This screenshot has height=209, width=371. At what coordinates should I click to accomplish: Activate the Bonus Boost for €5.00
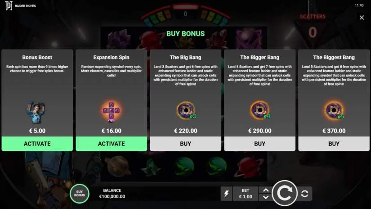coord(37,144)
